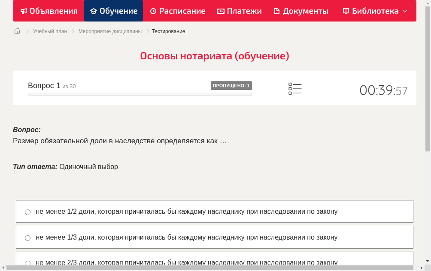Image resolution: width=431 pixels, height=271 pixels.
Task: Select answer "не менее 1/3 доли"
Action: (27, 237)
